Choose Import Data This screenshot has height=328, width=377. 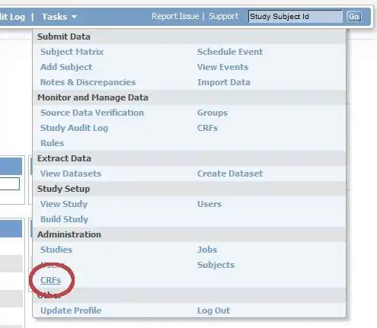[x=224, y=82]
